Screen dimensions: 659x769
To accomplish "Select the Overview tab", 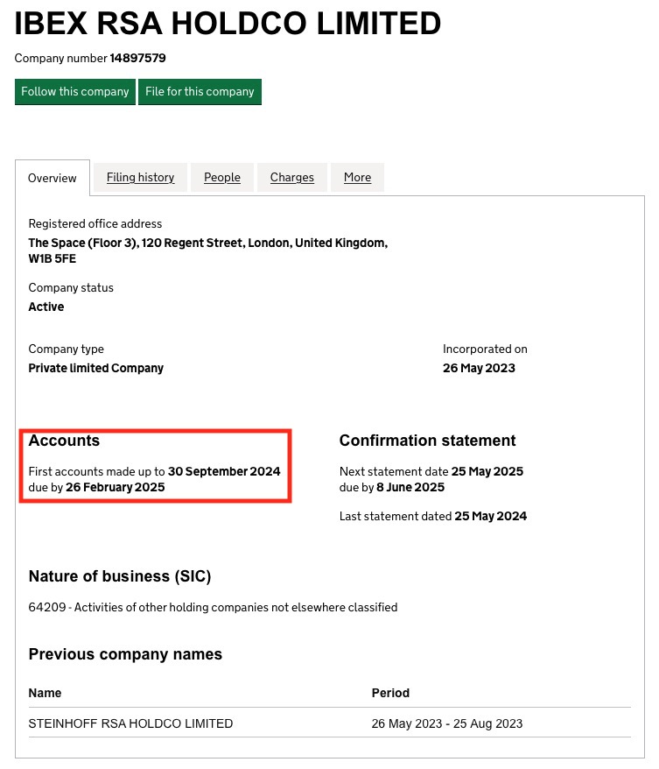I will click(52, 178).
